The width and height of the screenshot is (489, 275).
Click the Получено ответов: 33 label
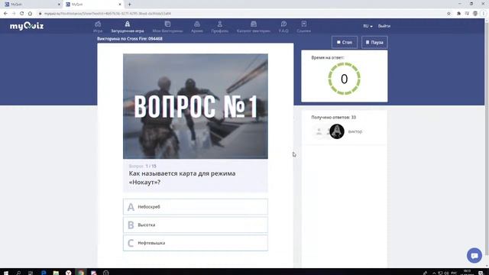pos(333,117)
